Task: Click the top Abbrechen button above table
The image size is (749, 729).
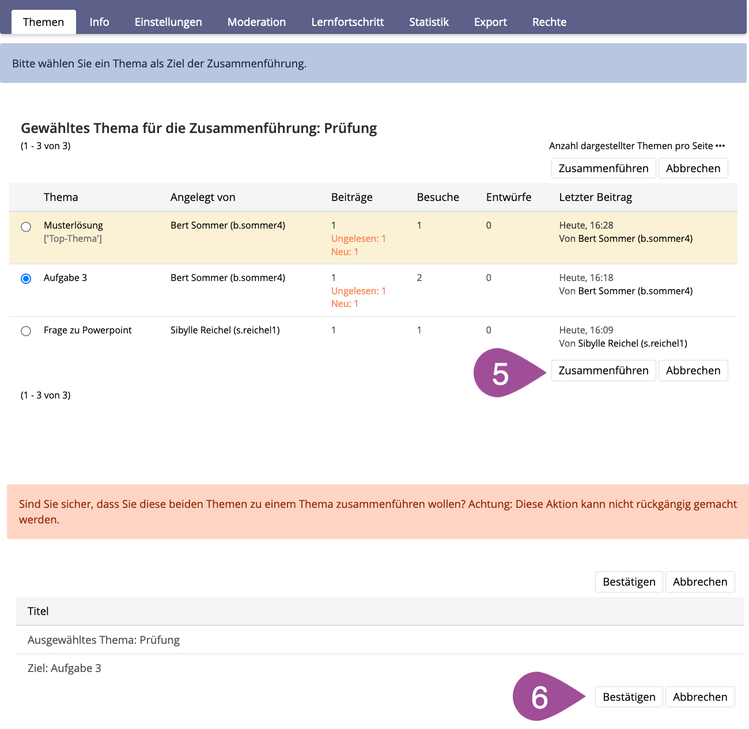Action: 693,168
